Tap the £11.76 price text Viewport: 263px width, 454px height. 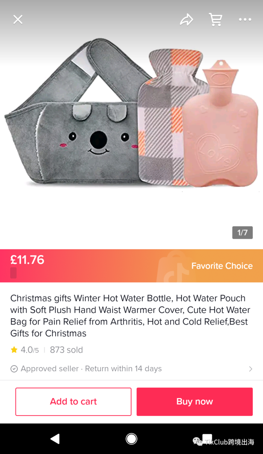pos(27,260)
